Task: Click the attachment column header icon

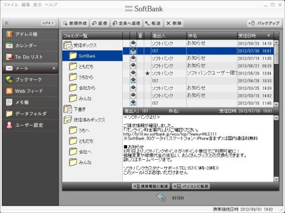Action: click(x=140, y=35)
